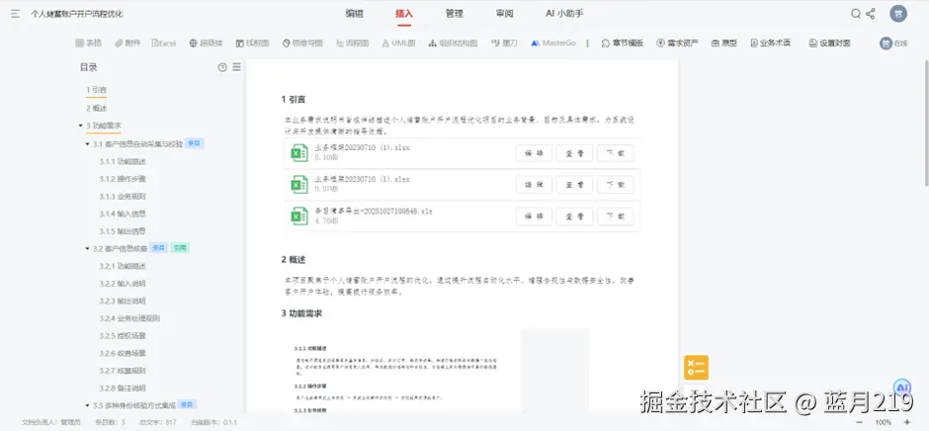929x431 pixels.
Task: Select the 插入 tab
Action: (404, 14)
